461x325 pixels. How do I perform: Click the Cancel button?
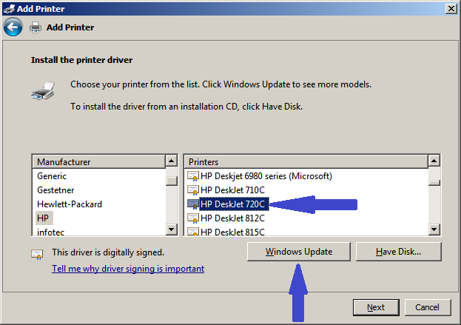click(x=428, y=307)
